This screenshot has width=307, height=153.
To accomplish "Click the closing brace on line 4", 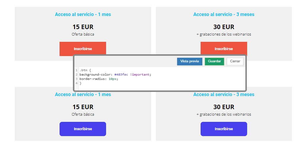I will pos(80,83).
